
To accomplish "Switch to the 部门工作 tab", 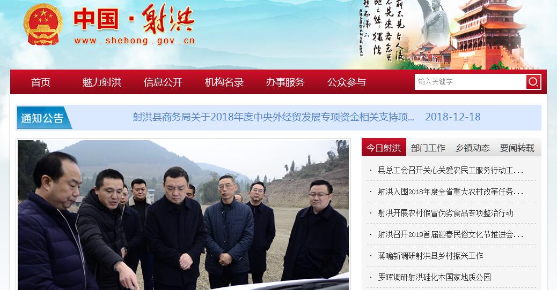I will pyautogui.click(x=428, y=147).
